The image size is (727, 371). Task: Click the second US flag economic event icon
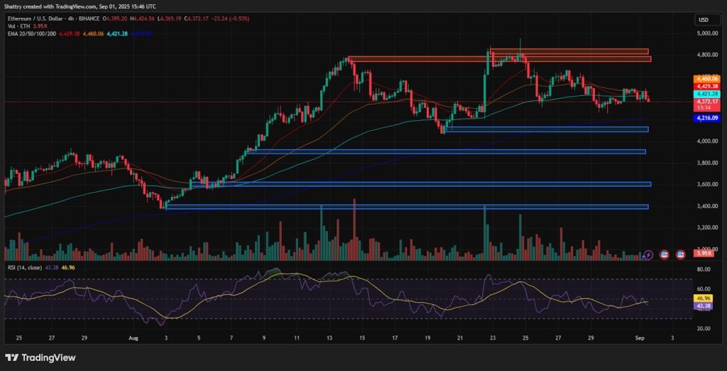click(680, 254)
